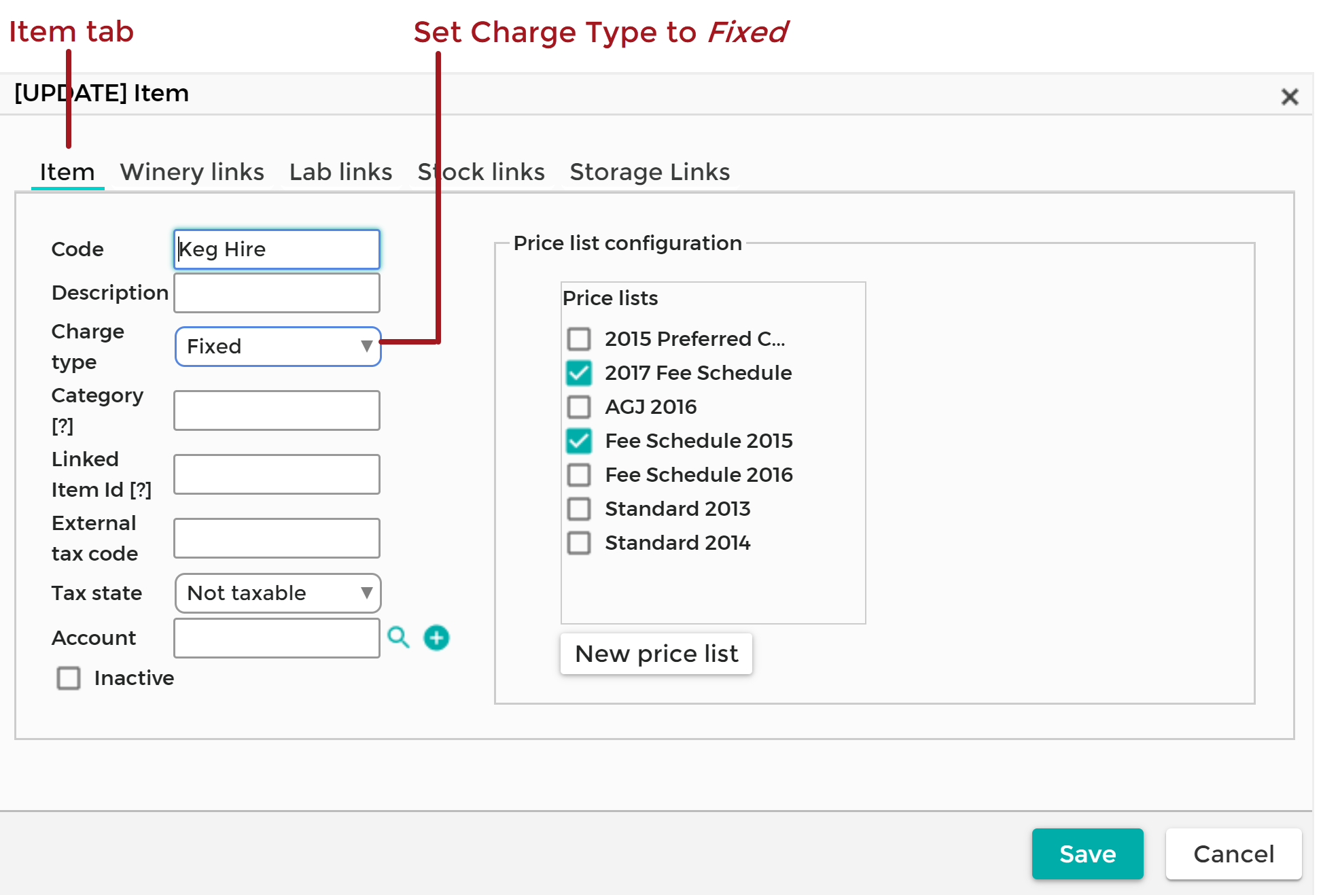This screenshot has height=895, width=1321.
Task: Open the Tax state dropdown
Action: click(x=278, y=593)
